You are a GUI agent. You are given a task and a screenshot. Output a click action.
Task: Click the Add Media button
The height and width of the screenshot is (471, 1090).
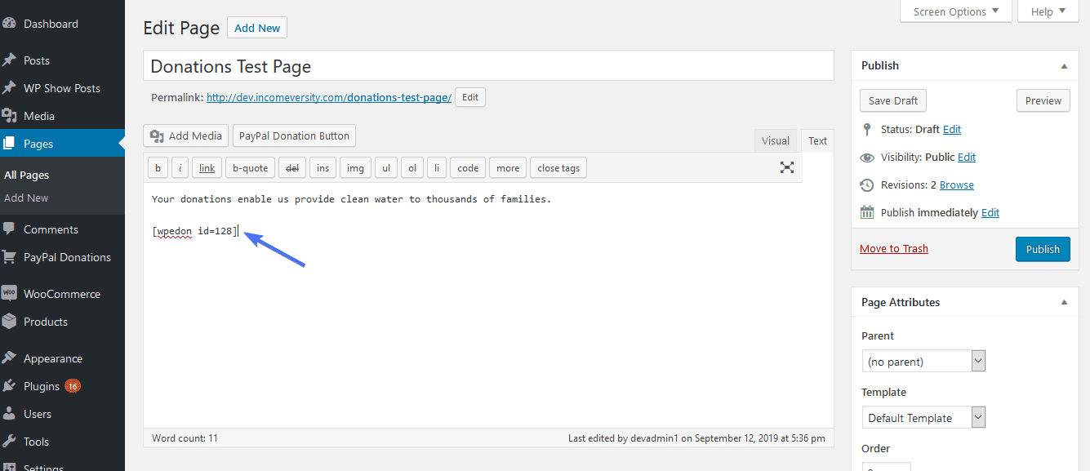(185, 136)
